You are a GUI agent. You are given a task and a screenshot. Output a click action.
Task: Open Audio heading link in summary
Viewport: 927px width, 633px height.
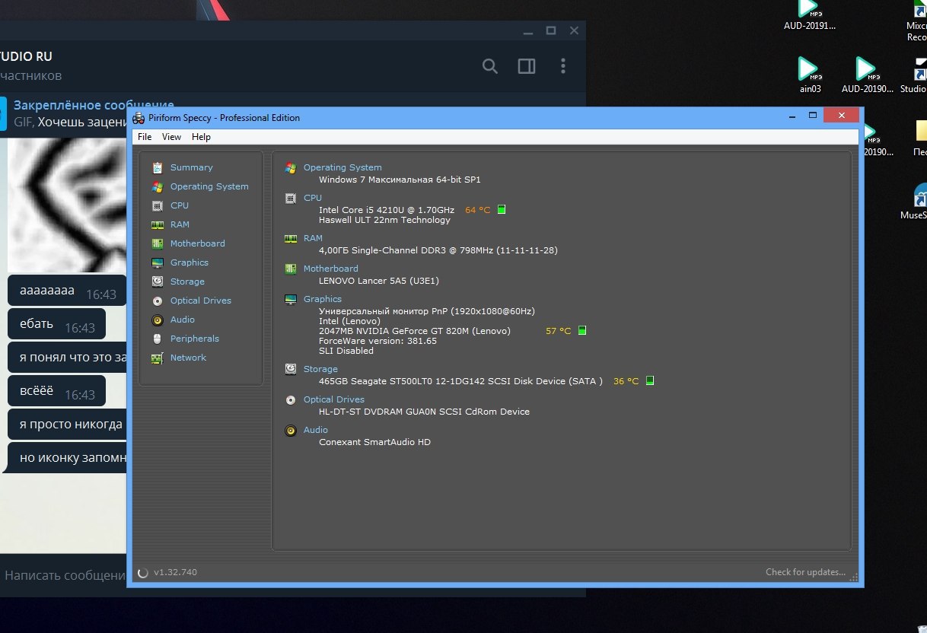(x=316, y=430)
